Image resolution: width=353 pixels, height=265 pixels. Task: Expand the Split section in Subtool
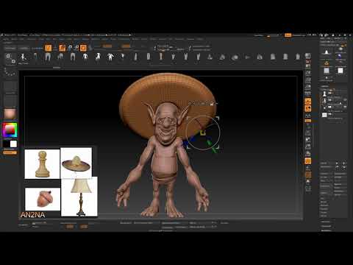tap(323, 198)
